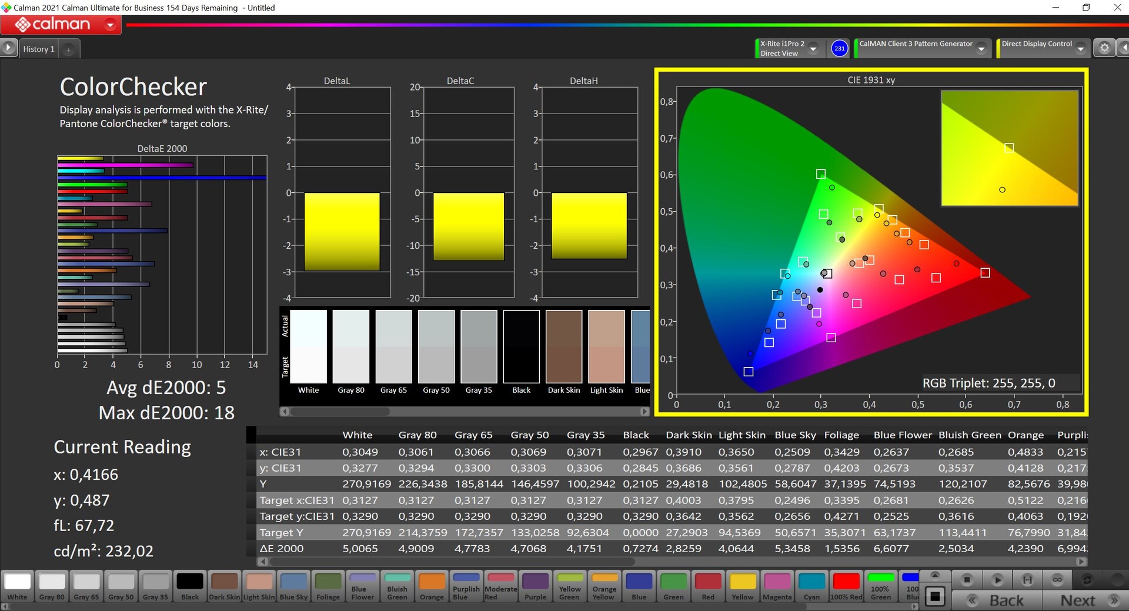Click the stop measurement button
The height and width of the screenshot is (611, 1129).
click(x=967, y=580)
